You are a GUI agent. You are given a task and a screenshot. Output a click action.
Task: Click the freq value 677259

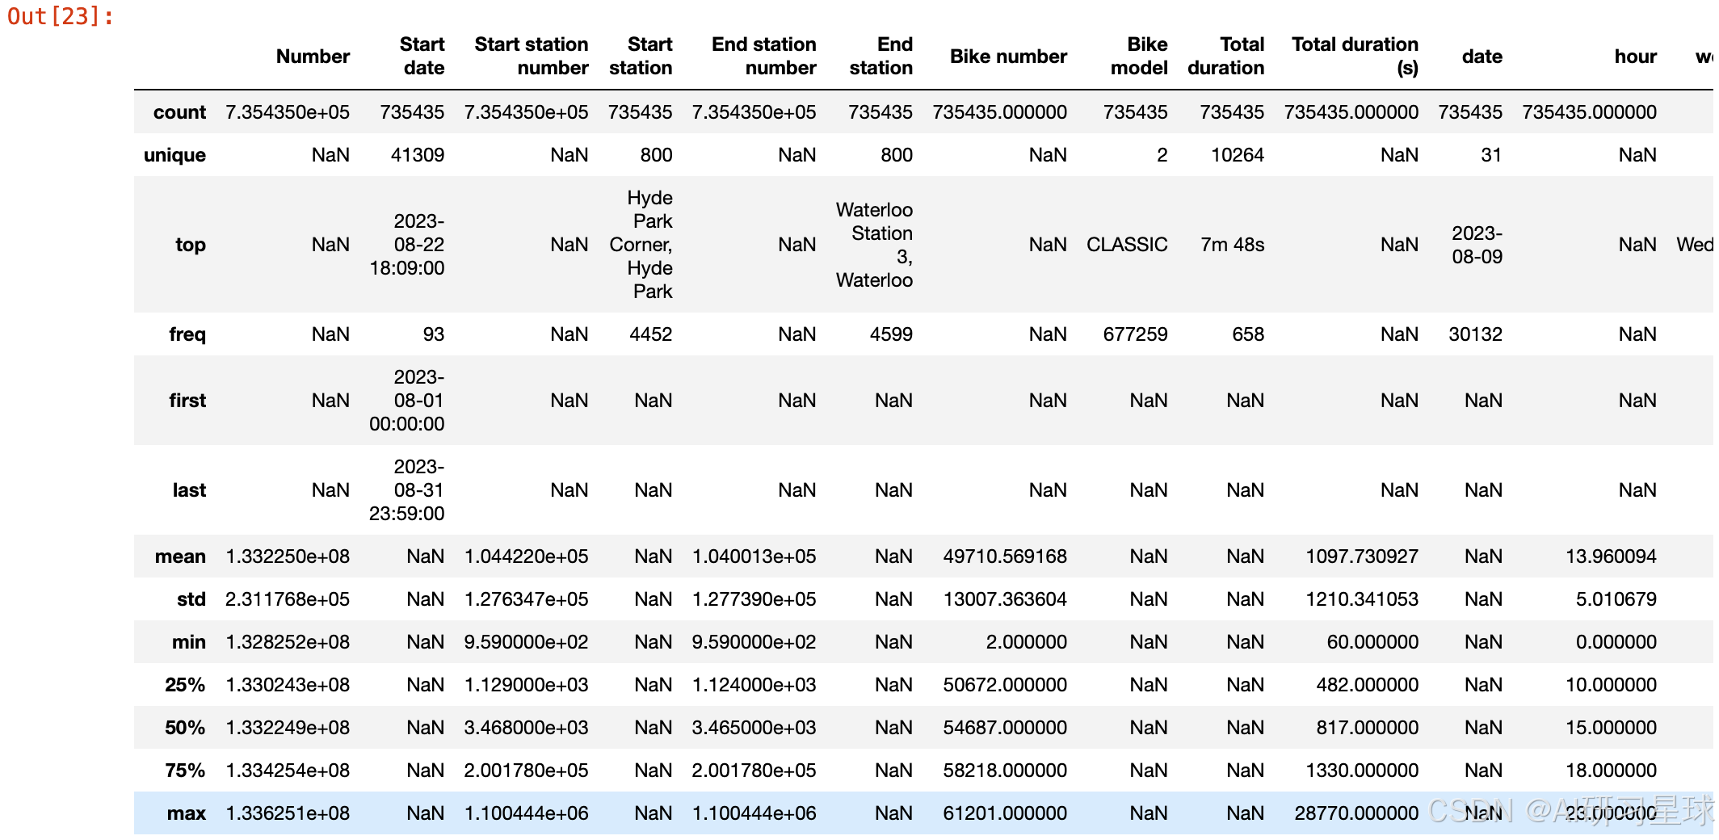(x=1135, y=334)
